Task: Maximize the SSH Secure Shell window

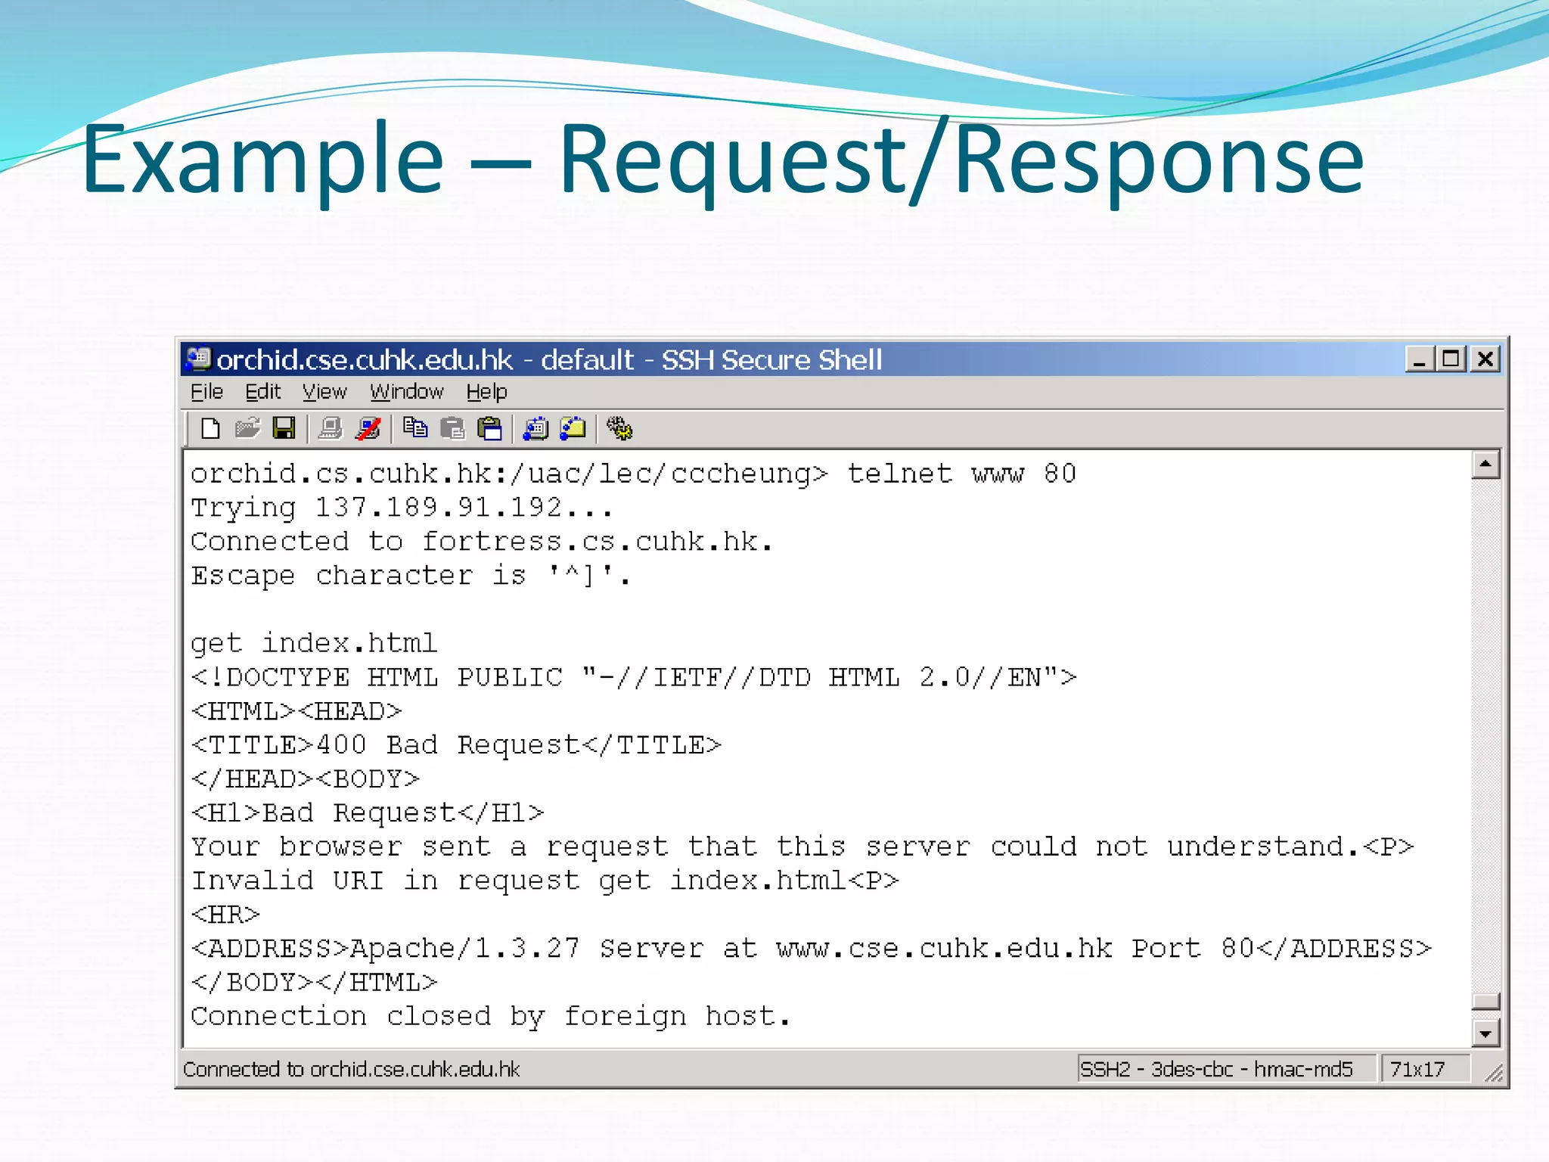Action: point(1451,359)
